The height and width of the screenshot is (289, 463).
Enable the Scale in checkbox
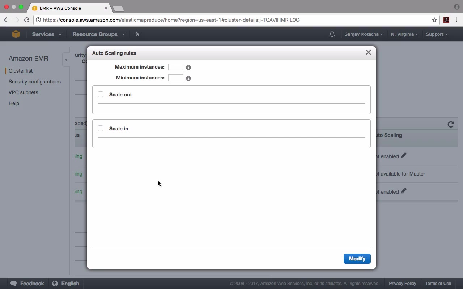point(101,128)
